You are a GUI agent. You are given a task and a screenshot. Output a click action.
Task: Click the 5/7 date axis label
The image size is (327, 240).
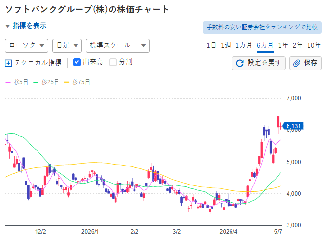(x=278, y=232)
